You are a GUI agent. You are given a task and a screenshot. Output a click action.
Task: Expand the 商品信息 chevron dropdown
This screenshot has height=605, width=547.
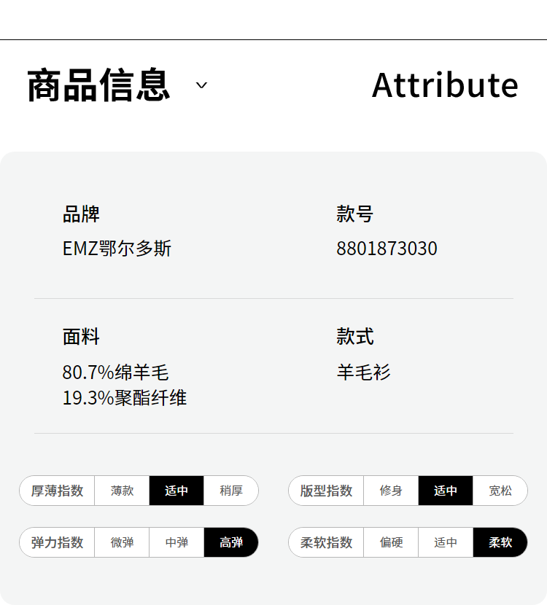pos(202,85)
